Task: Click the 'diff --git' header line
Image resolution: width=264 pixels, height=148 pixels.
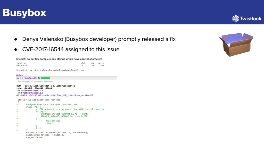Action: [46, 86]
